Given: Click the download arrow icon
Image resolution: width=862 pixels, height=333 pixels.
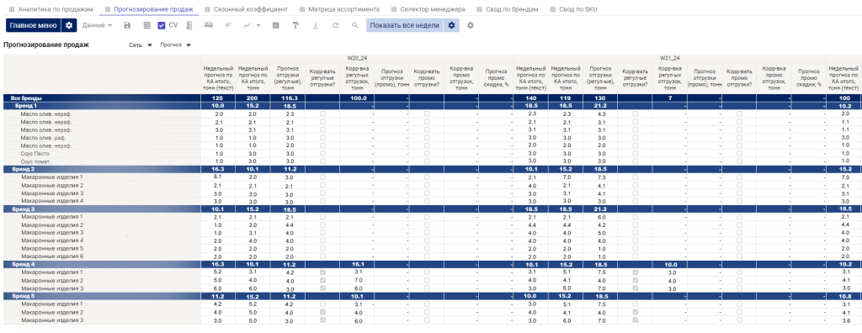Looking at the screenshot, I should [x=316, y=25].
